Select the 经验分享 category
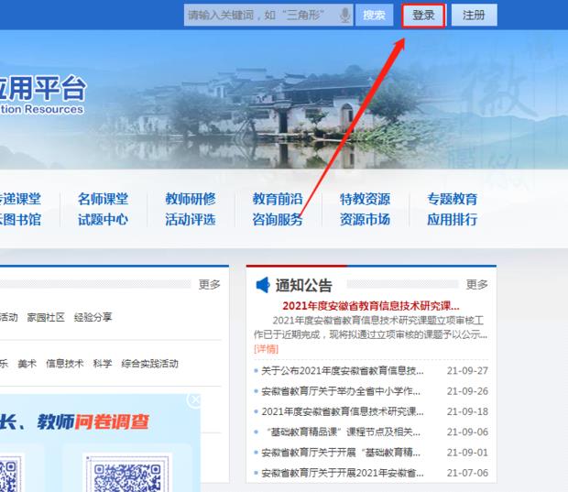This screenshot has width=568, height=492. click(93, 317)
